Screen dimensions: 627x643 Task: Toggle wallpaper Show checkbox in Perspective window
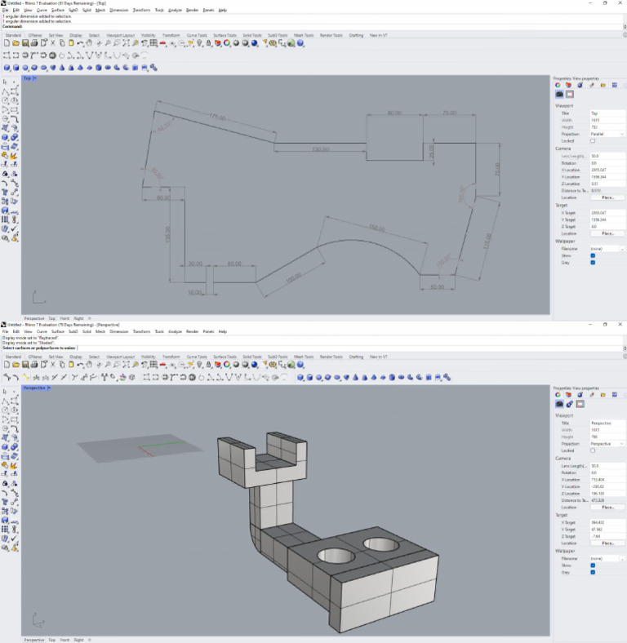coord(593,565)
